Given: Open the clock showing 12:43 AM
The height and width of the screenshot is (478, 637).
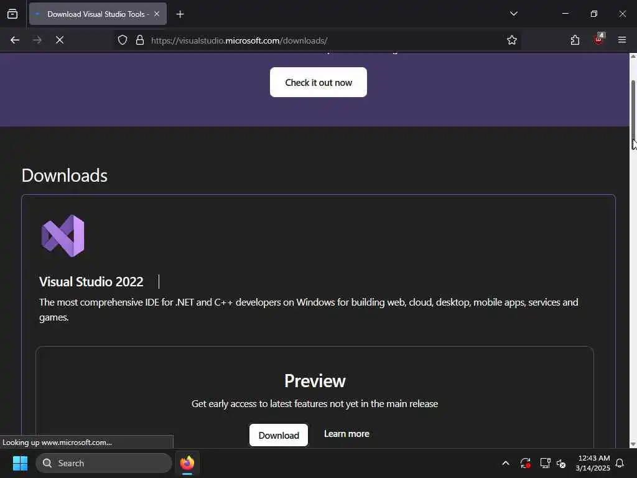Looking at the screenshot, I should 593,463.
